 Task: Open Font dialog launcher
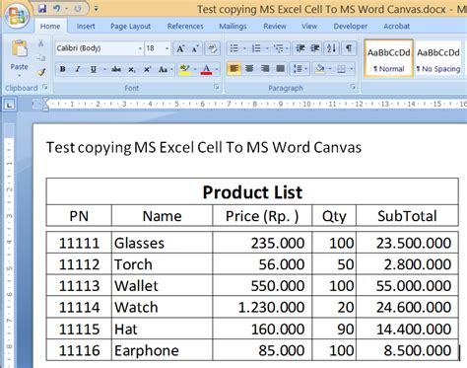coord(216,87)
